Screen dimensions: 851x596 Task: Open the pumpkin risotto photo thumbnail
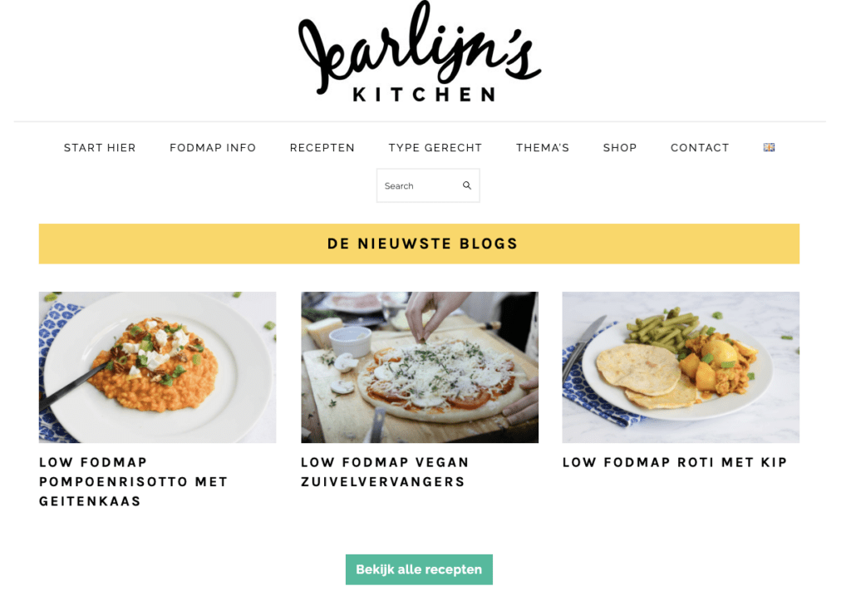(157, 367)
